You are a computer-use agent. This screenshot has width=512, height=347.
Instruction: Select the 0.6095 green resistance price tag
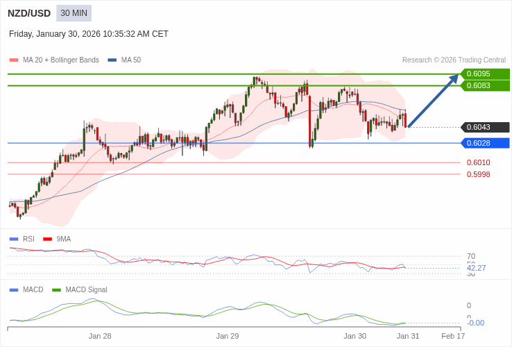pos(484,74)
